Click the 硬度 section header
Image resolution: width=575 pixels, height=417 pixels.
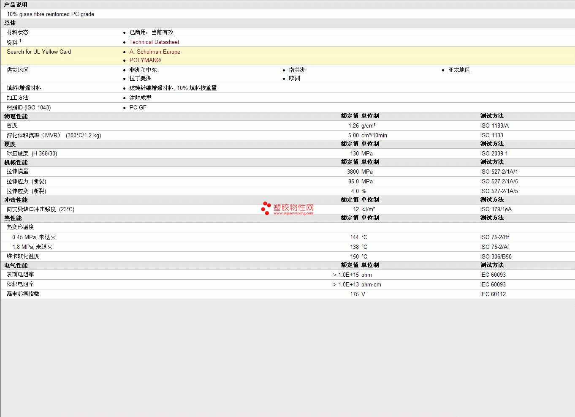point(10,144)
